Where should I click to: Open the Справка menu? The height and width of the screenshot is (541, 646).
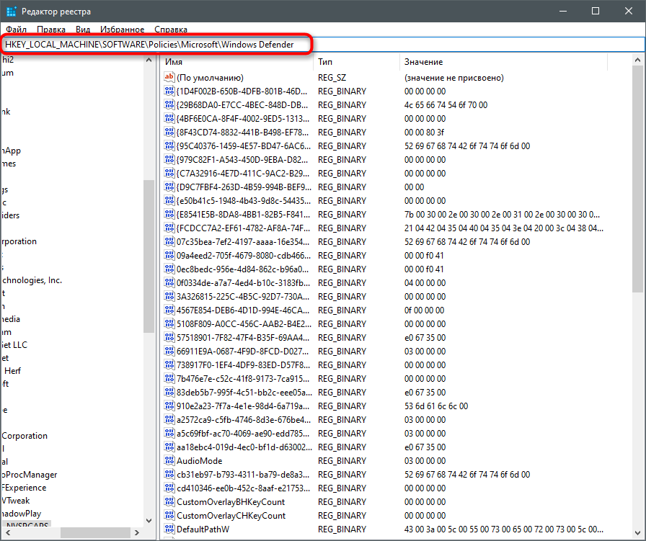pos(171,30)
